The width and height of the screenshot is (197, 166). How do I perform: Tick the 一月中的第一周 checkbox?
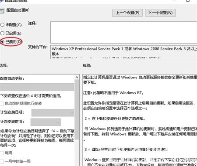2,161
